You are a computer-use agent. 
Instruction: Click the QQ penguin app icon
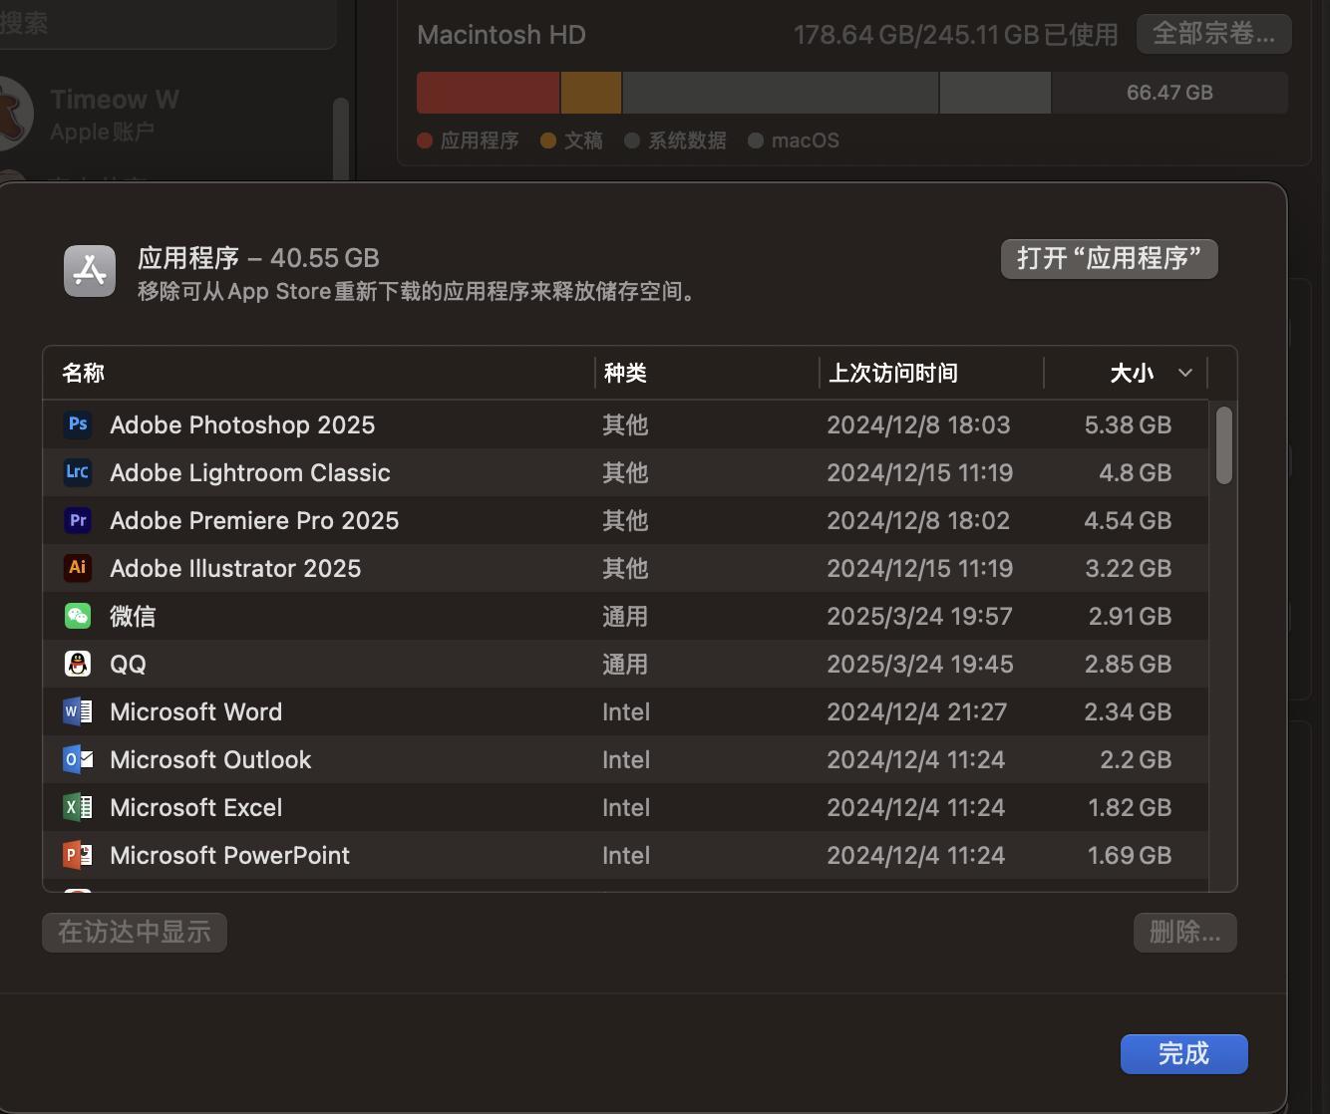point(78,664)
